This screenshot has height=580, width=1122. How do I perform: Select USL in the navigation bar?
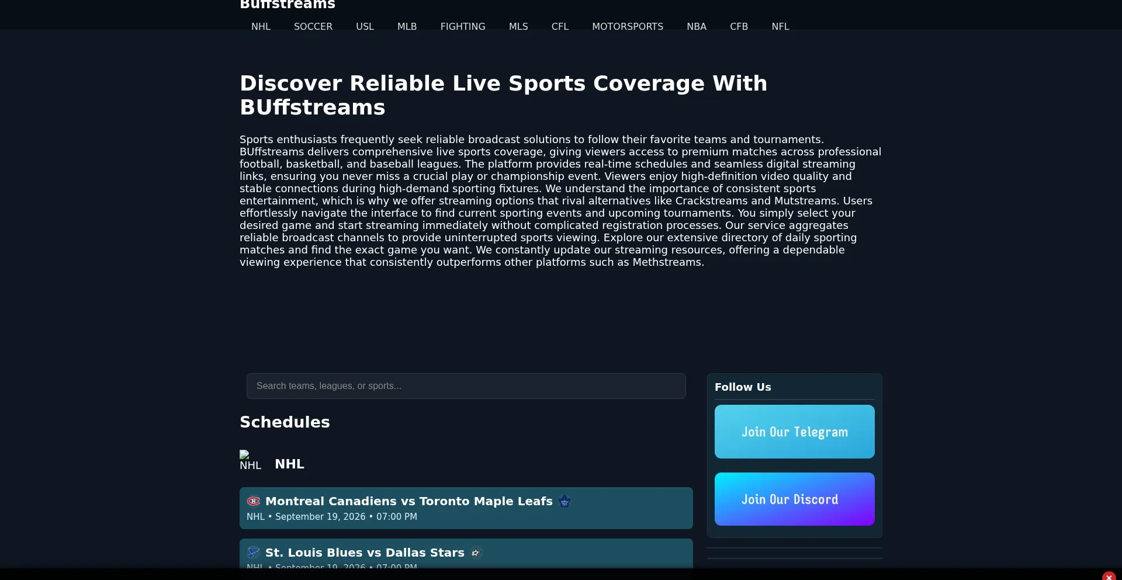365,27
